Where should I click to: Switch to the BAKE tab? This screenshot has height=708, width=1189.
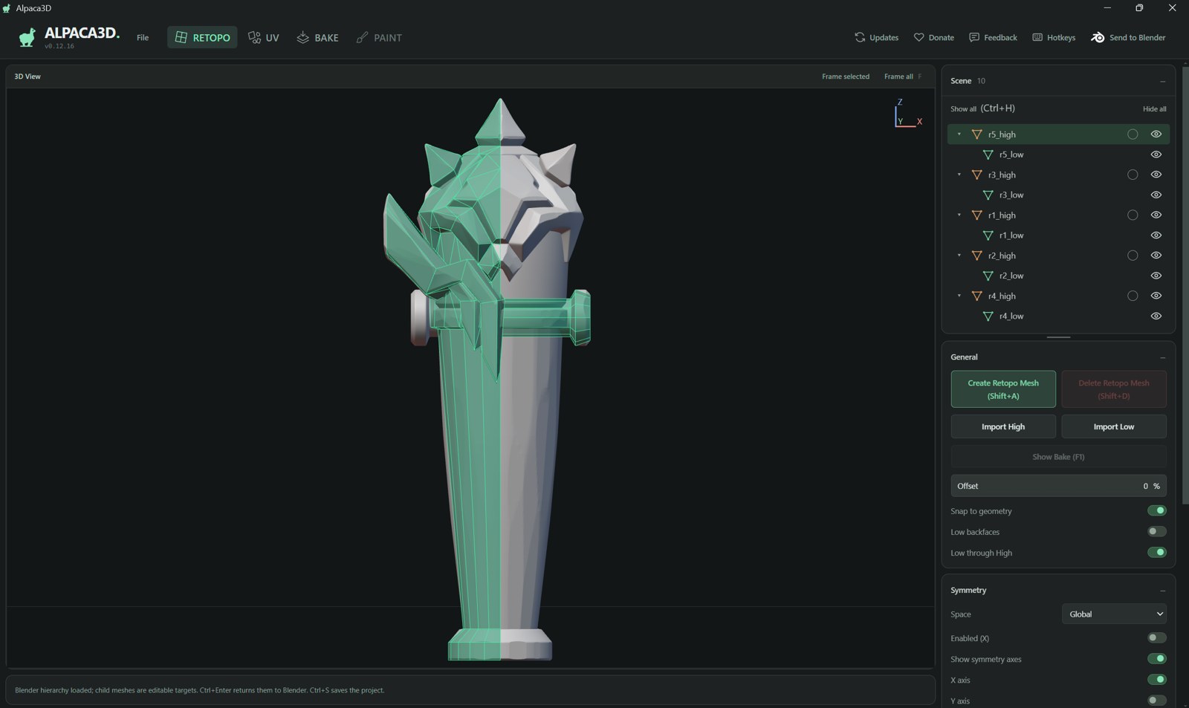[317, 37]
